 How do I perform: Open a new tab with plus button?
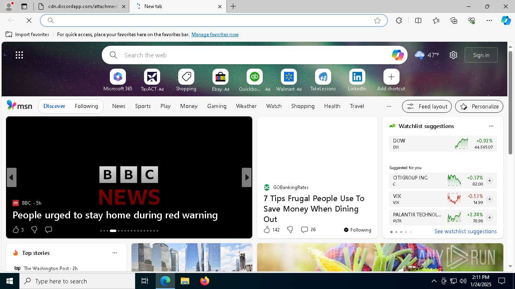tap(233, 6)
